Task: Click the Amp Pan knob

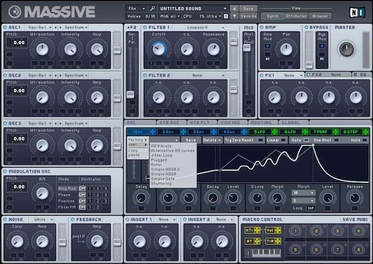Action: tap(286, 49)
